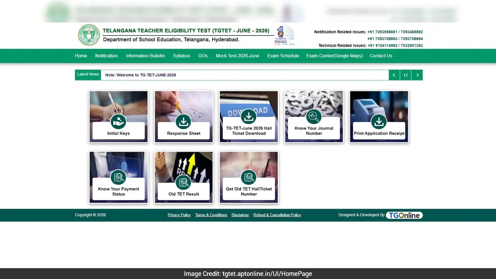Click the Welcome to TG-TET-JUNE-2026 note
Screen dimensions: 496x279
coord(141,75)
